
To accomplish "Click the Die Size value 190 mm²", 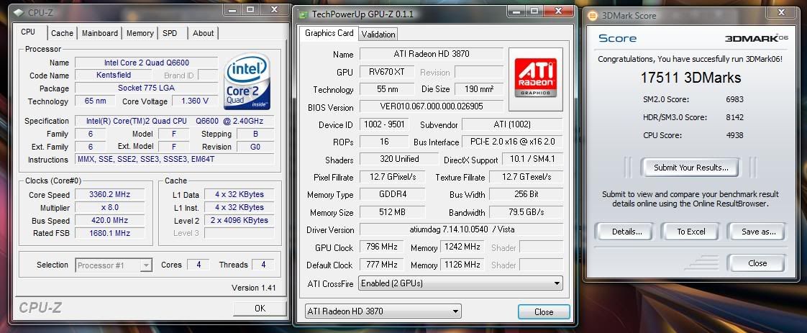I will (x=479, y=89).
